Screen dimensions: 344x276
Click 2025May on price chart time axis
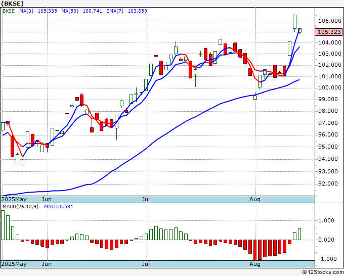coord(14,200)
